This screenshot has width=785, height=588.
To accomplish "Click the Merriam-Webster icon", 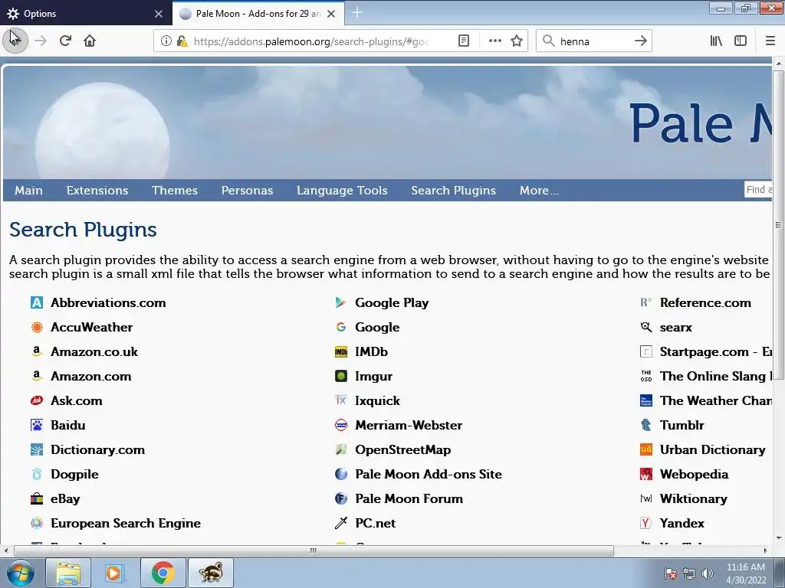I will pos(341,425).
